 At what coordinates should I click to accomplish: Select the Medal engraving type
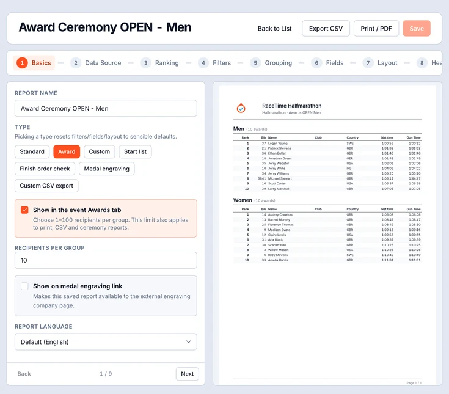pyautogui.click(x=106, y=169)
